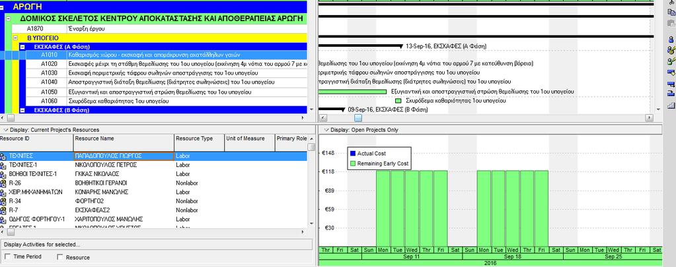Click the green Remaining Early Cost swatch
676x267 pixels.
click(x=353, y=163)
